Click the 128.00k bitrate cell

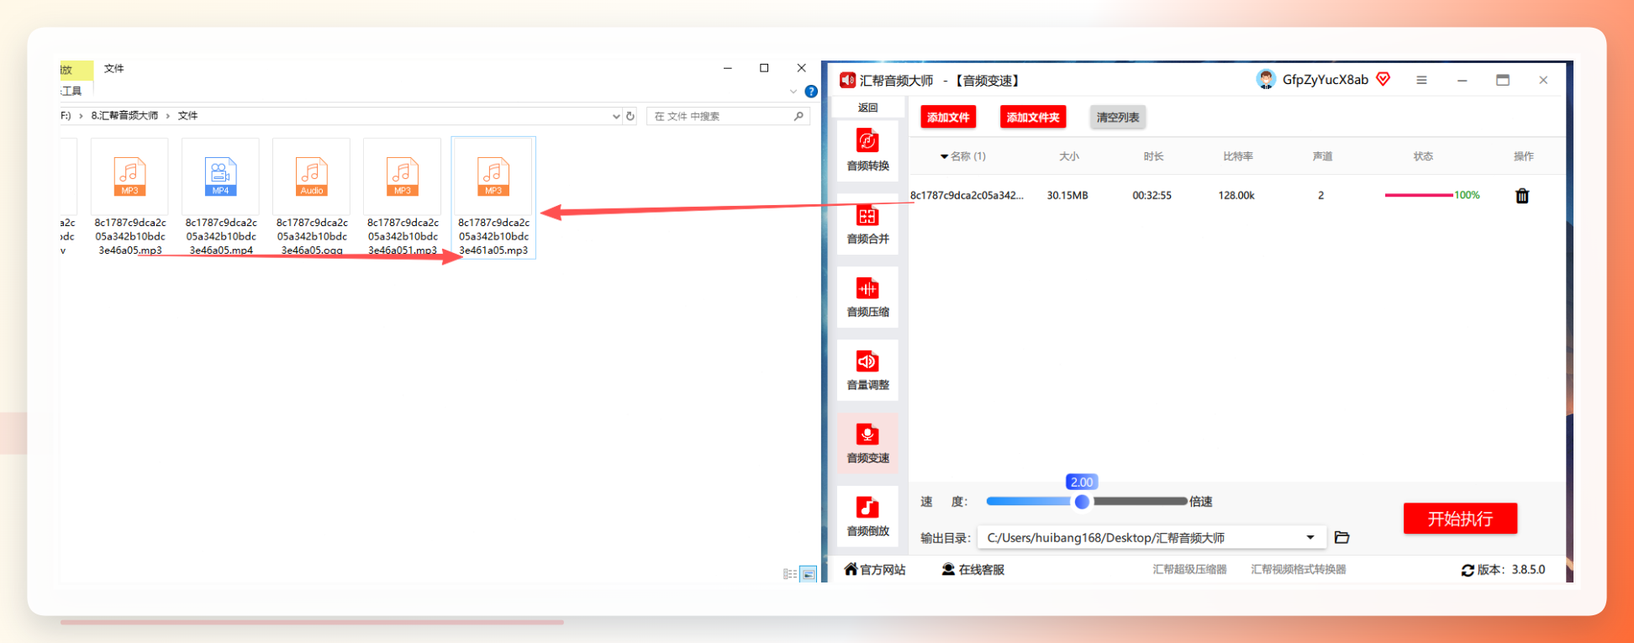1236,195
